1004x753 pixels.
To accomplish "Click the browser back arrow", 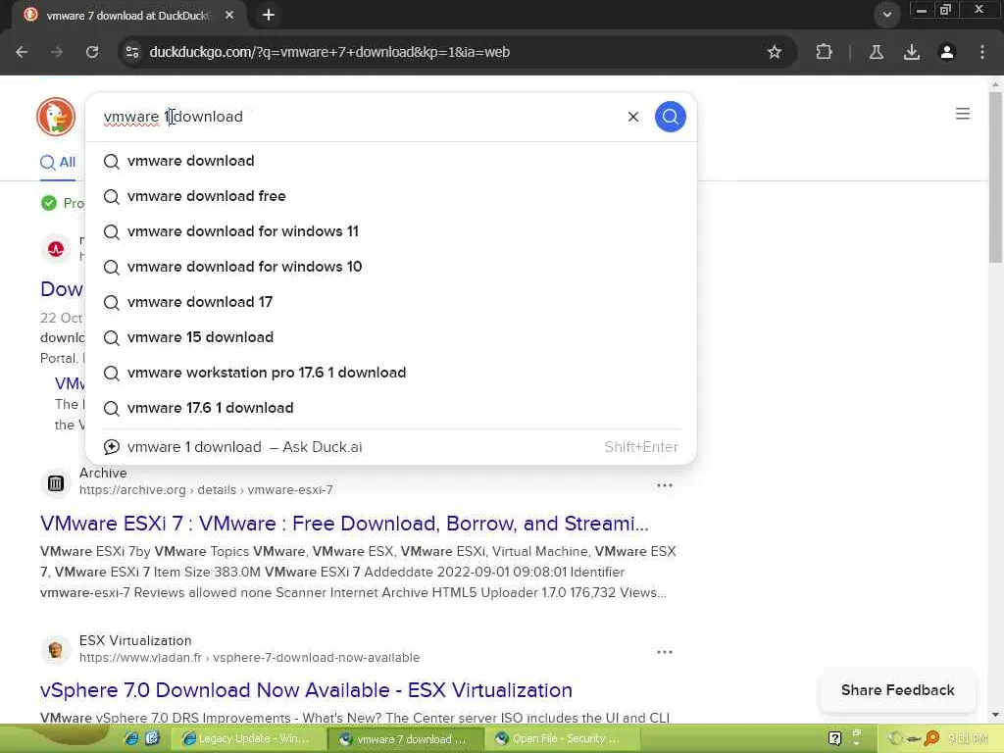I will (x=22, y=52).
